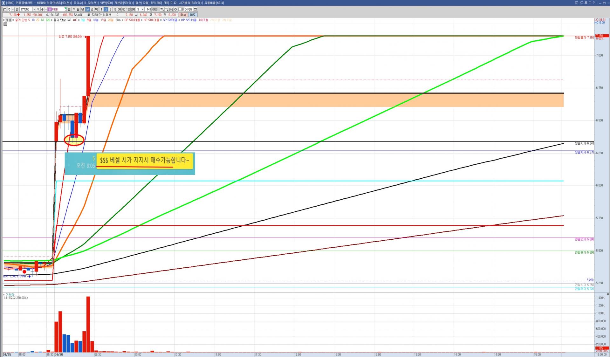Open help question mark icon
The width and height of the screenshot is (610, 357).
tap(594, 3)
